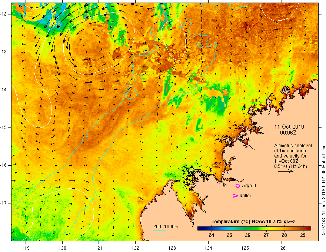Click the longitude axis label 123
Image resolution: width=326 pixels, height=252 pixels.
[172, 248]
